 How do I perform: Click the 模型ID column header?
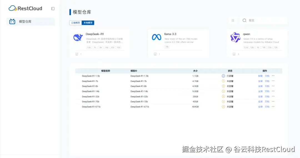134,71
